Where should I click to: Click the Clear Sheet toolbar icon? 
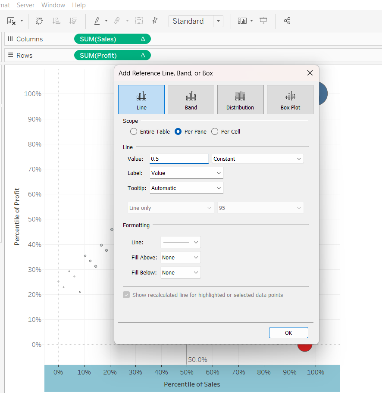coord(11,21)
